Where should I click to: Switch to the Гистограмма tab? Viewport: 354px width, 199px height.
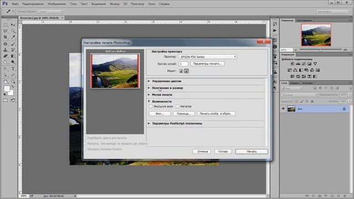click(x=304, y=20)
